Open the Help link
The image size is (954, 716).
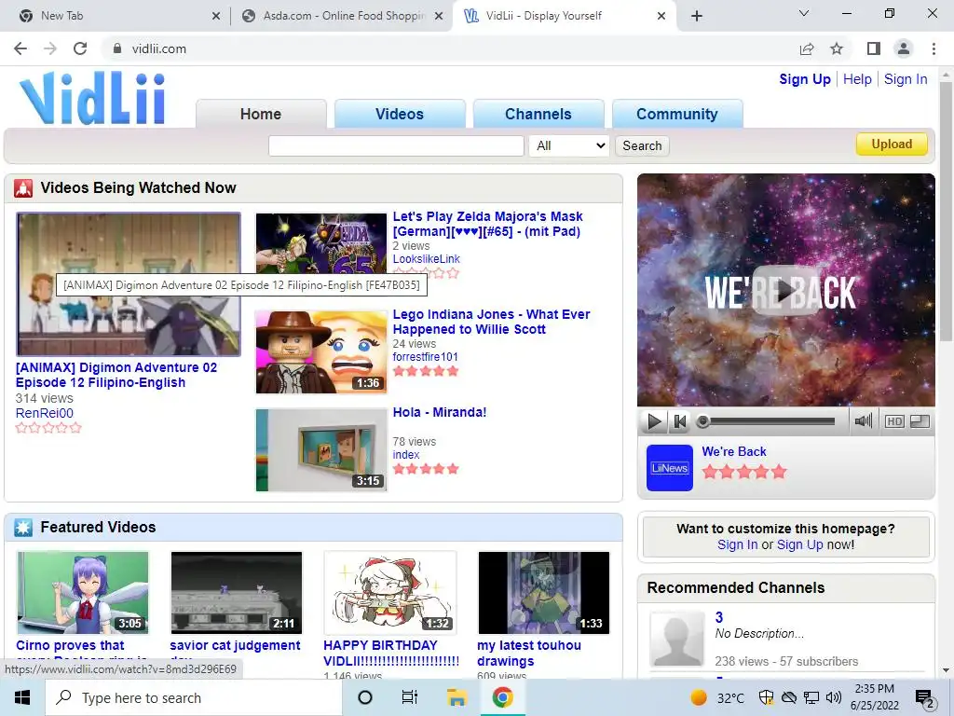click(857, 79)
